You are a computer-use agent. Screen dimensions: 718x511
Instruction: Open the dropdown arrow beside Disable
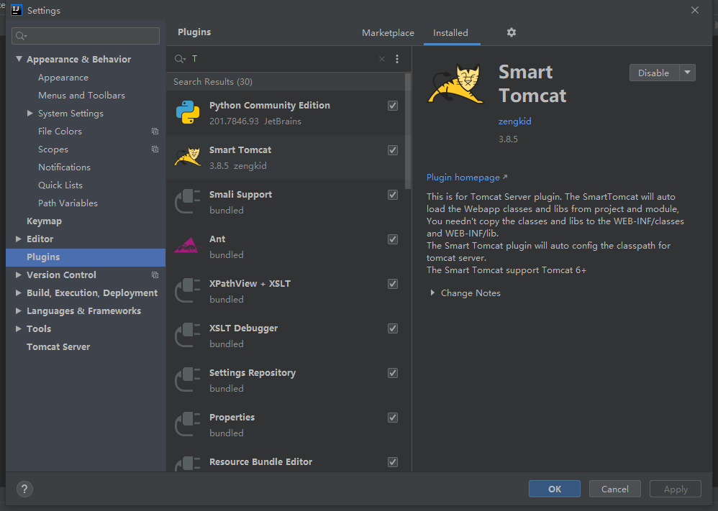point(687,73)
